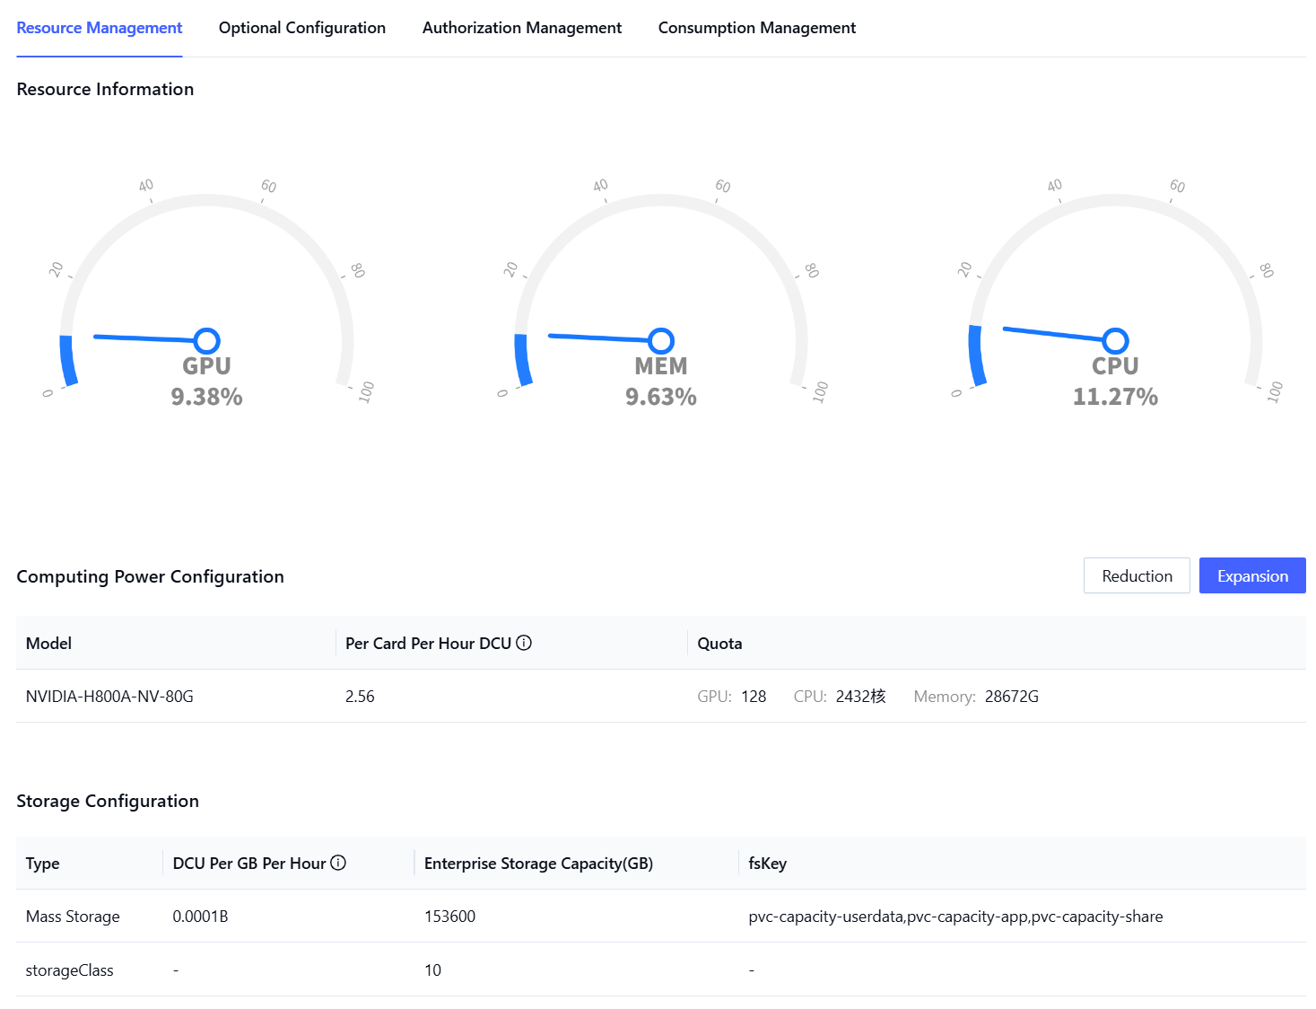Click the CPU 11.27% usage value
The image size is (1316, 1009).
pyautogui.click(x=1115, y=397)
